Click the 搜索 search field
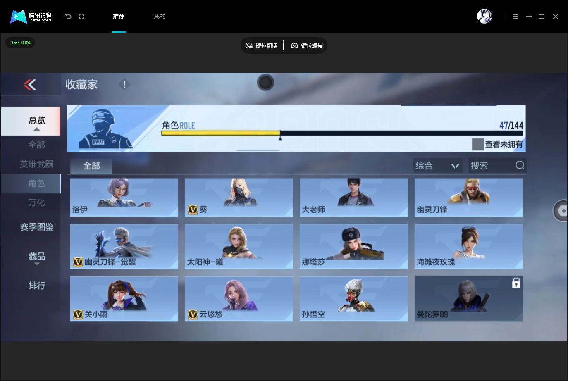 pyautogui.click(x=497, y=166)
